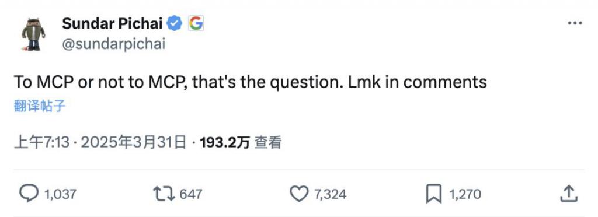Click the Google affiliation logo badge
Screen dimensions: 598x217
196,23
